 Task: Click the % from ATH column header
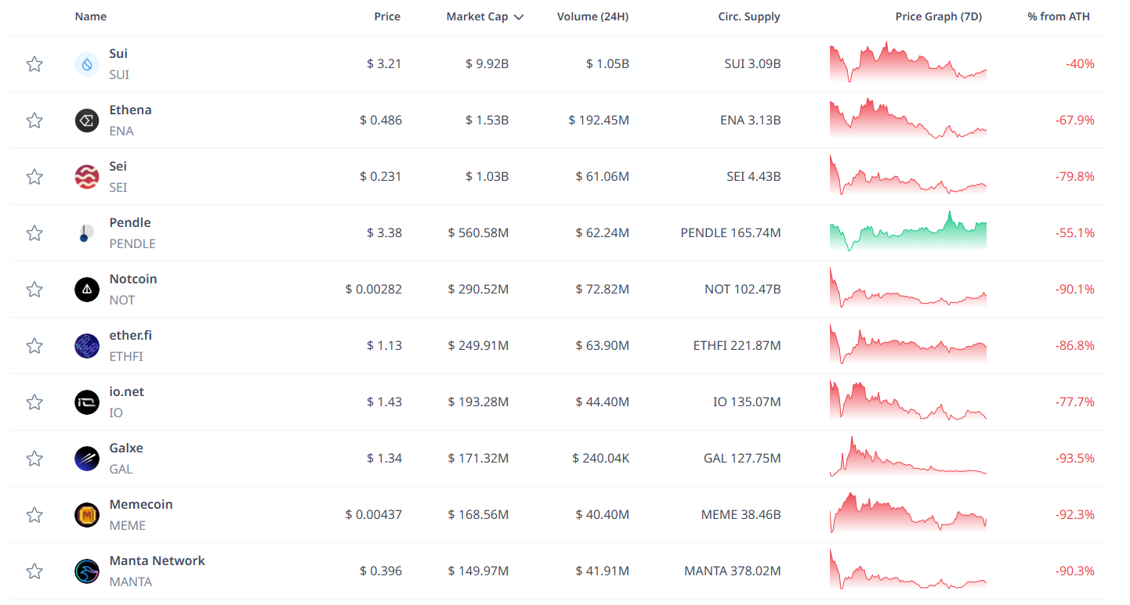pos(1058,16)
